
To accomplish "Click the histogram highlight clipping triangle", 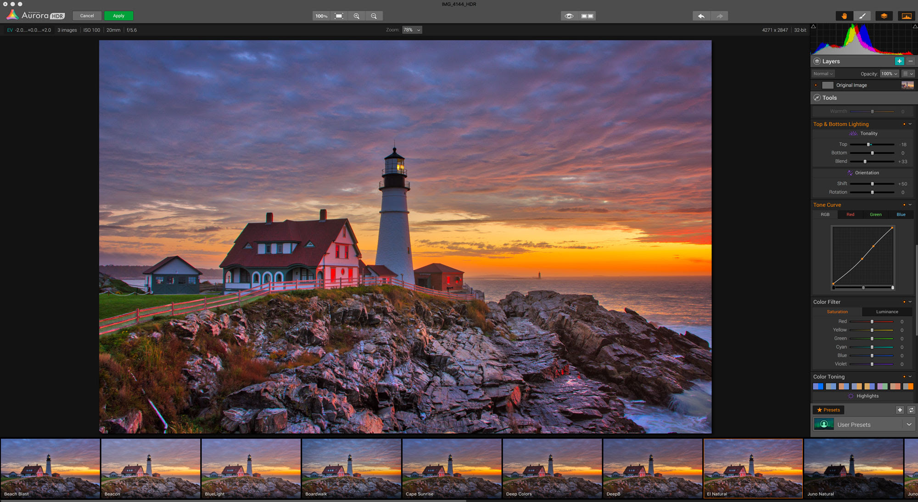I will pyautogui.click(x=915, y=27).
